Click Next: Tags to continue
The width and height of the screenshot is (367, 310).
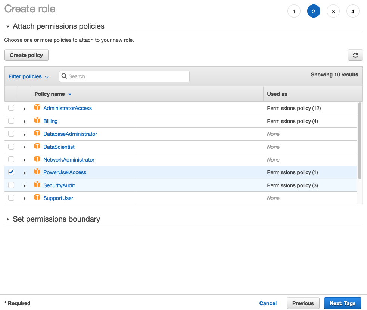342,303
